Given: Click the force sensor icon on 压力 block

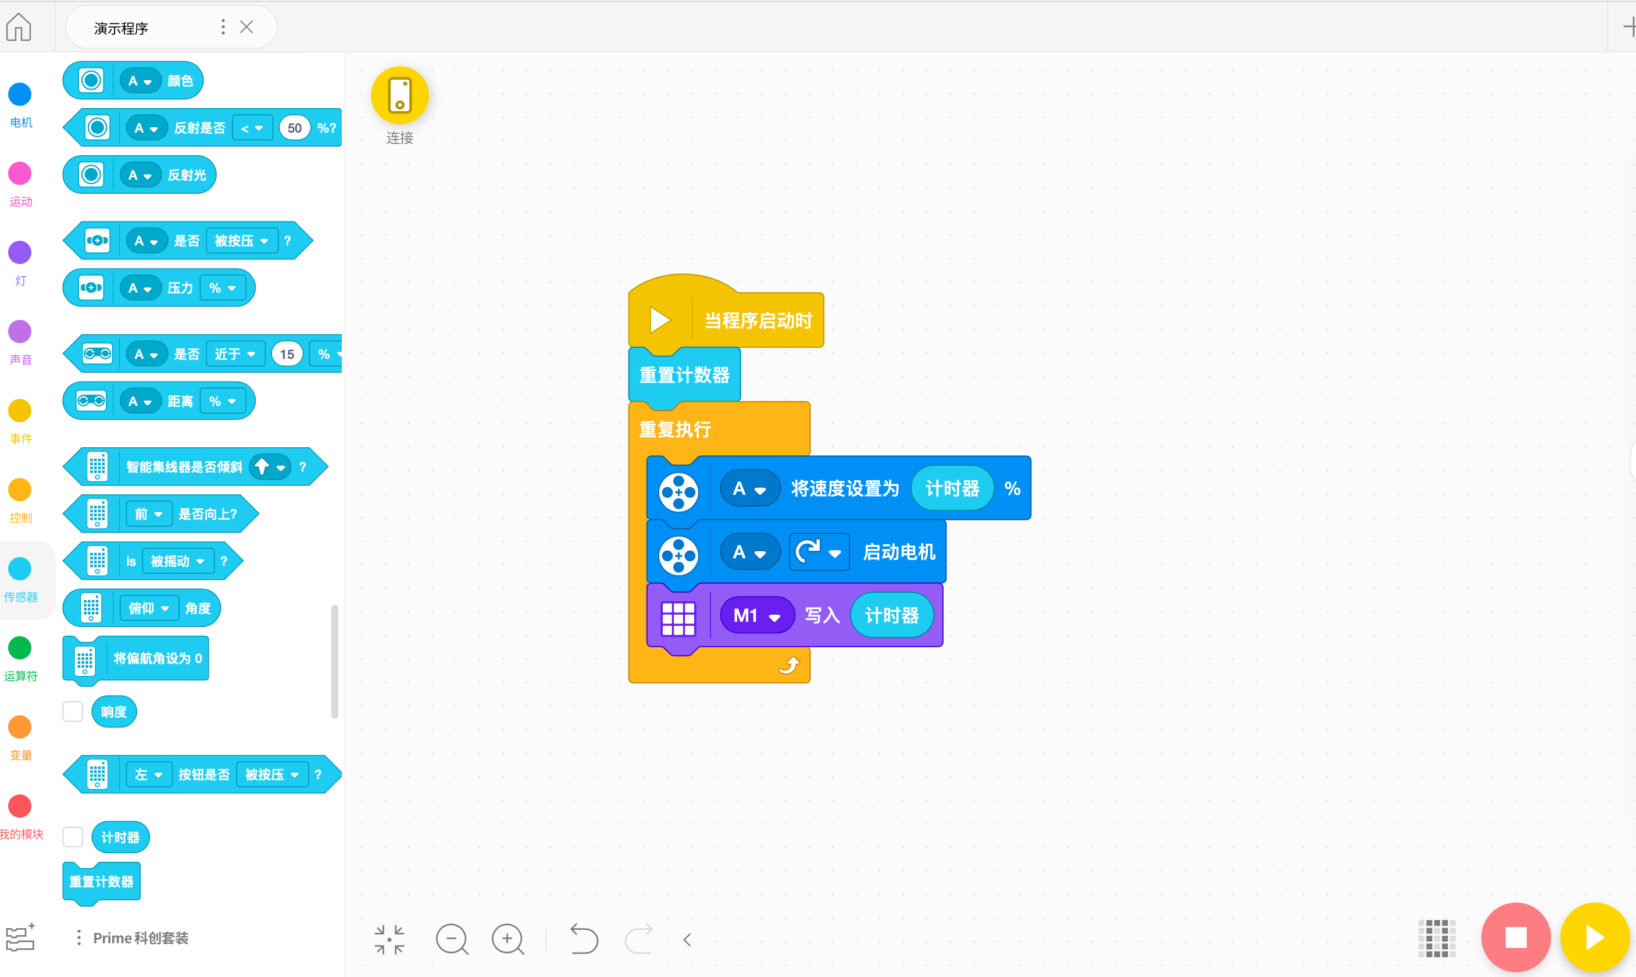Looking at the screenshot, I should coord(91,288).
